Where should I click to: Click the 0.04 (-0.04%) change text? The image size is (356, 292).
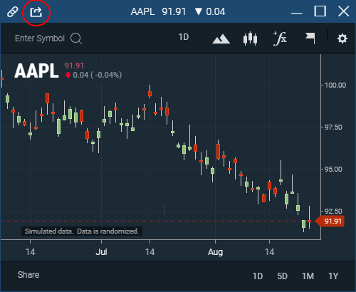click(98, 75)
